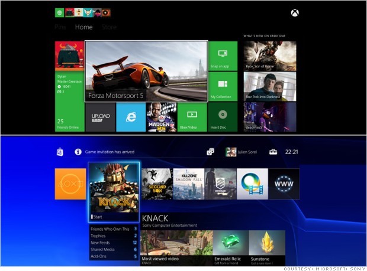
Task: Select the Add-Ons menu entry
Action: click(x=114, y=256)
